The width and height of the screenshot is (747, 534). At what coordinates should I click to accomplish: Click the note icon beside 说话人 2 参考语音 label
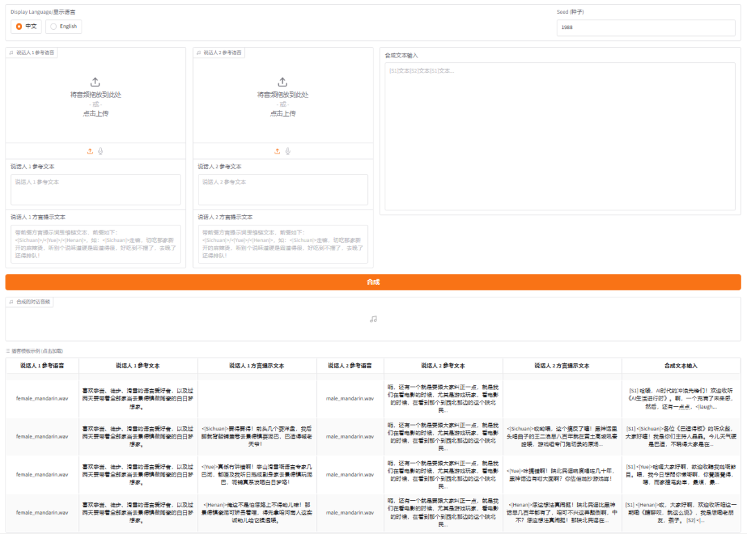(x=199, y=53)
